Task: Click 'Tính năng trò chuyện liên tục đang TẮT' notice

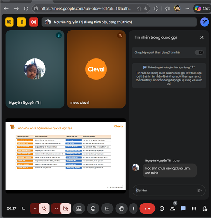Action: 169,68
